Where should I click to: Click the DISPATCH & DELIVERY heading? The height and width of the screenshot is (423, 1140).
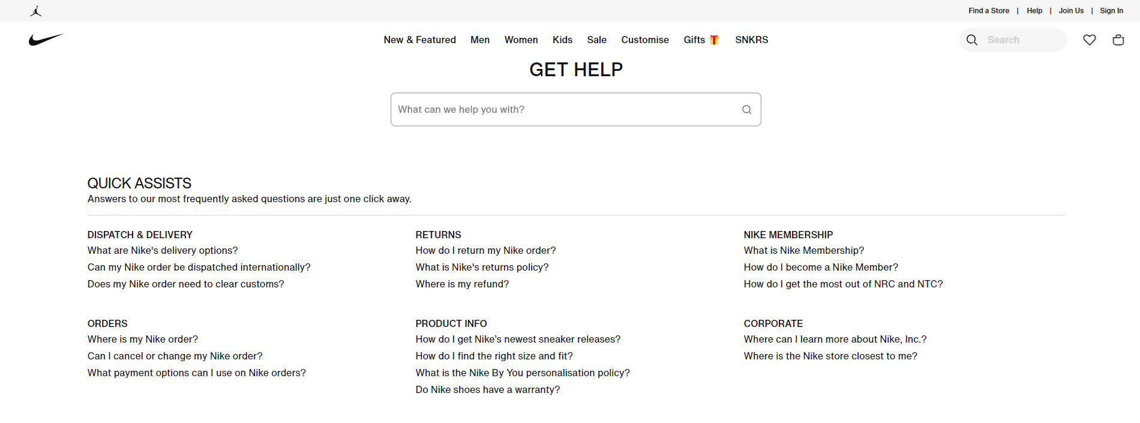[x=140, y=235]
